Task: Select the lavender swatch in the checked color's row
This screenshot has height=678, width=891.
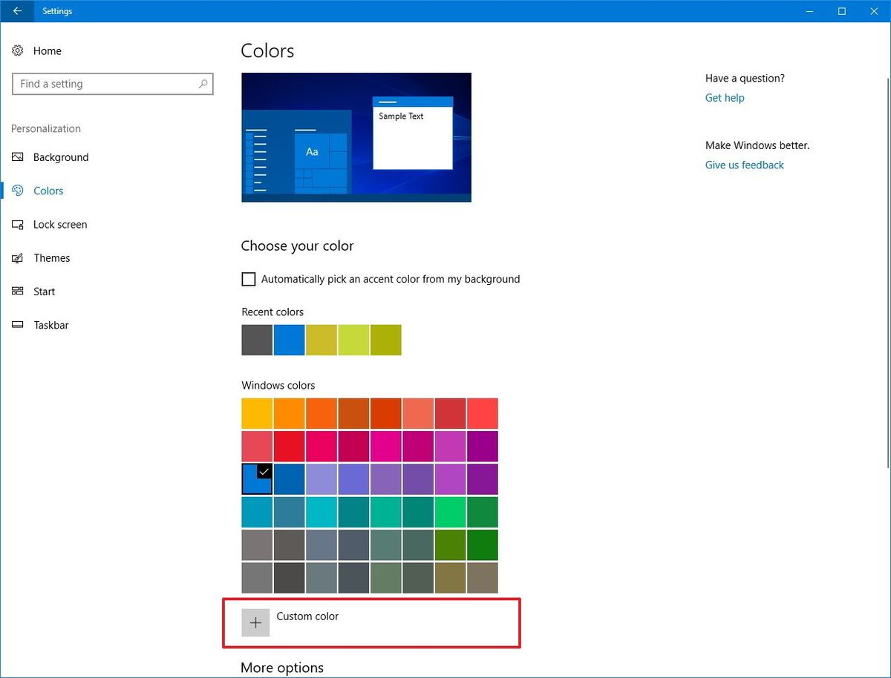Action: coord(322,479)
